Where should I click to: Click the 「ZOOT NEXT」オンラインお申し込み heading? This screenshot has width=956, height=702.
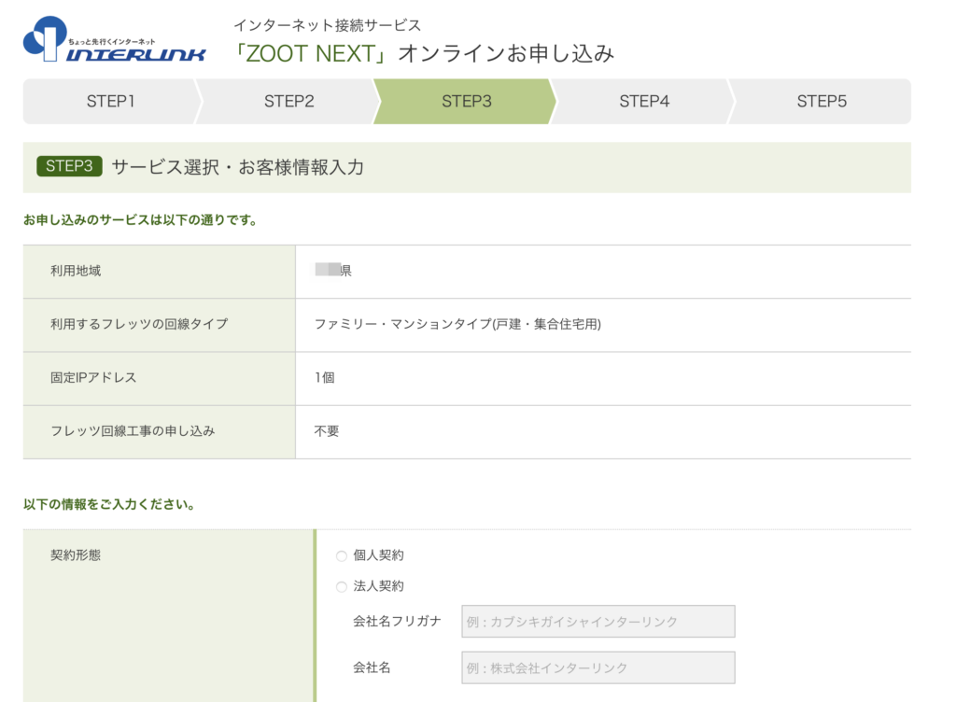point(424,53)
